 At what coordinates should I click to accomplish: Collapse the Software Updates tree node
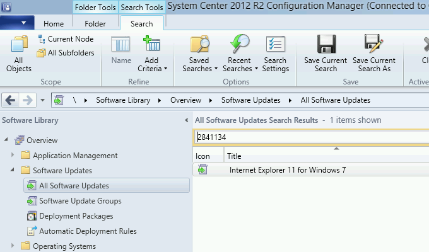13,169
